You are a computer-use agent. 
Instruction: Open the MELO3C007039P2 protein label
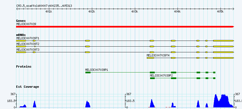(161, 75)
